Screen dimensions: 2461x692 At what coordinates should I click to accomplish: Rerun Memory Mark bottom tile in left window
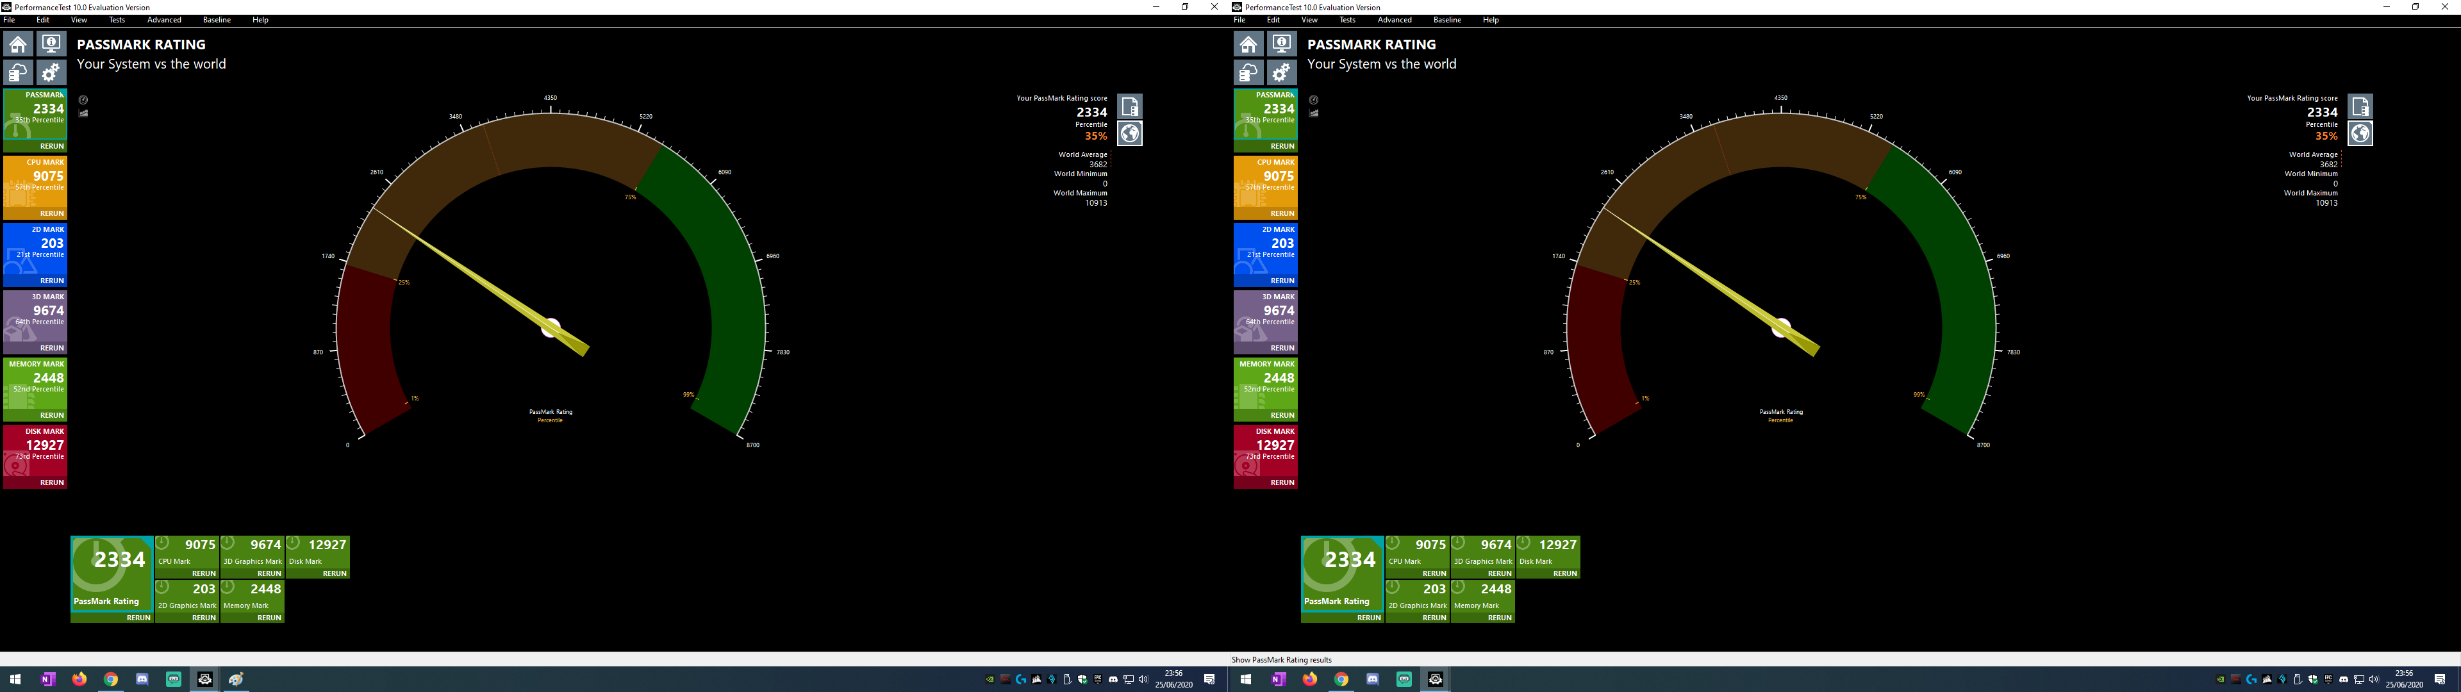coord(269,618)
